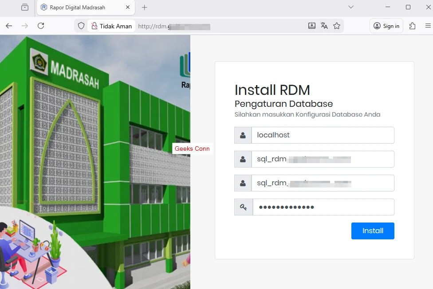The height and width of the screenshot is (289, 433).
Task: Select the database password input field
Action: tap(323, 207)
